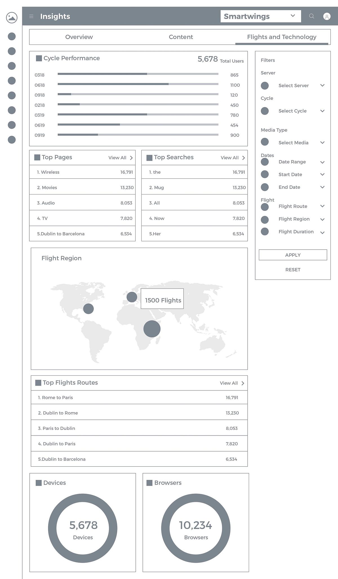The image size is (338, 579).
Task: Click the square icon beside Devices title
Action: (x=39, y=483)
